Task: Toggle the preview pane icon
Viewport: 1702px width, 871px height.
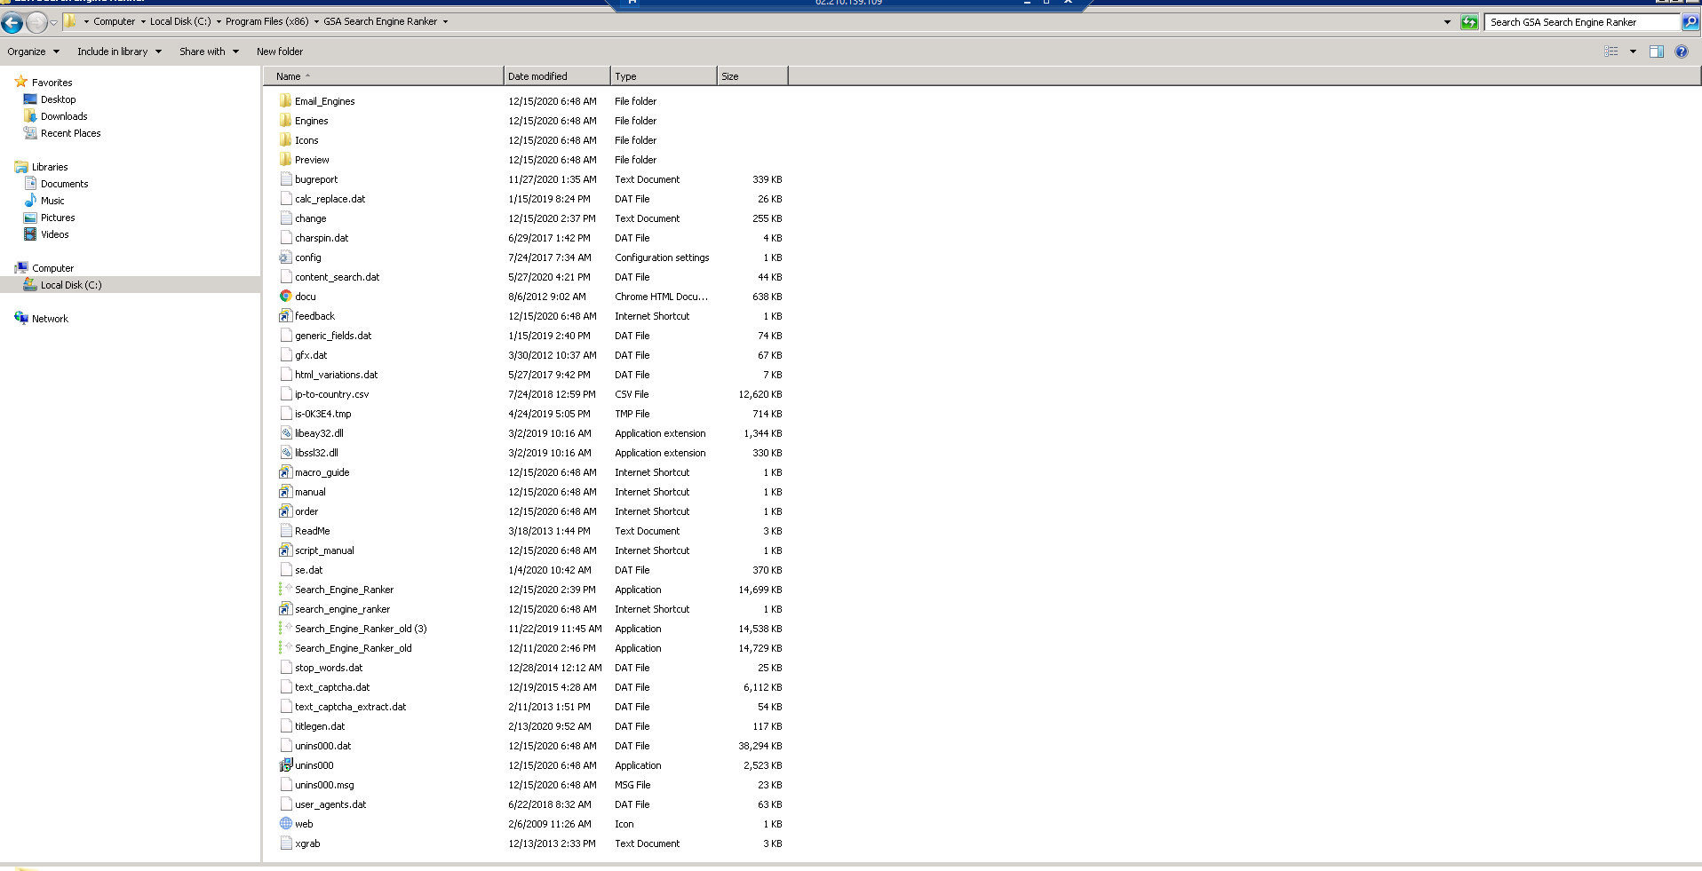Action: [x=1657, y=51]
